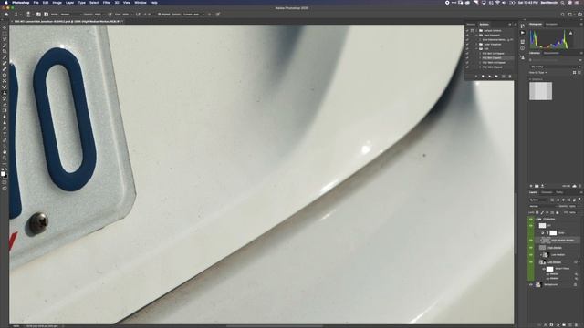Screen dimensions: 584x328
Task: Open the layer filter Kind dropdown
Action: point(539,200)
